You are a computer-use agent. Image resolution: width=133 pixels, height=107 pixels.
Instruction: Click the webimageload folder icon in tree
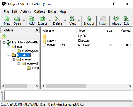[x=19, y=51]
